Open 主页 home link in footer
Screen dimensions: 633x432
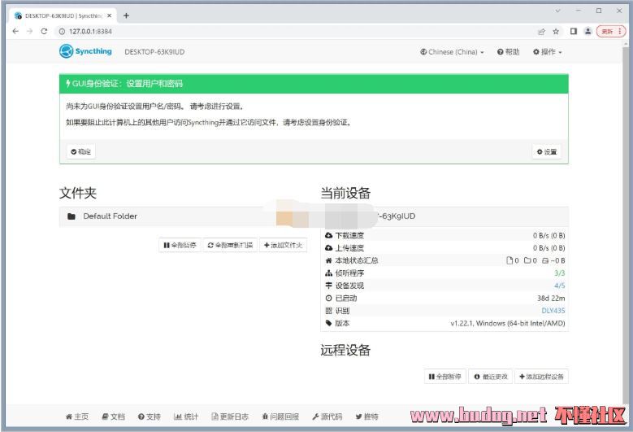(77, 417)
